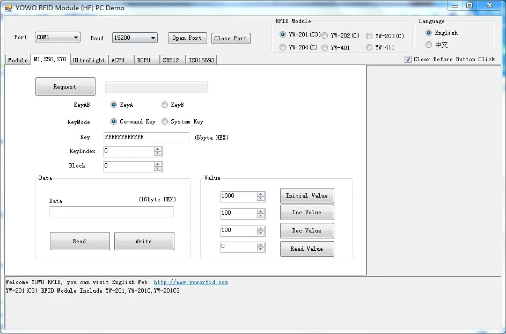This screenshot has width=506, height=334.
Task: Open the www.yoworfid.com link
Action: point(190,282)
